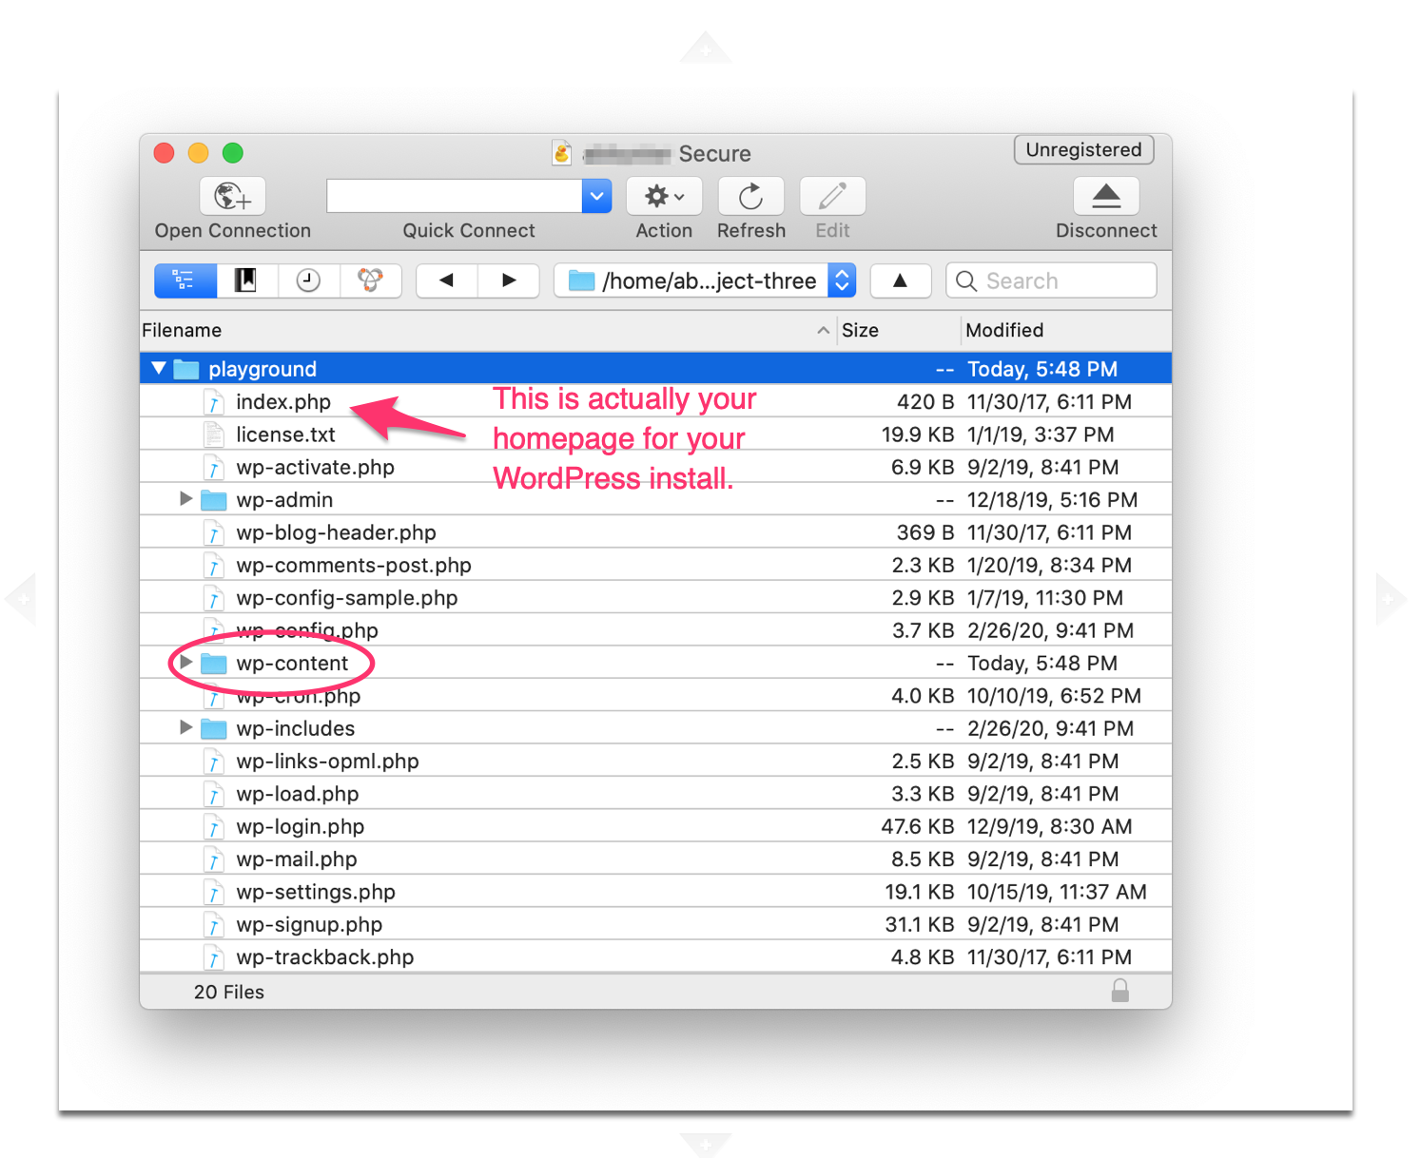Select the outline browser view toggle

pos(185,280)
